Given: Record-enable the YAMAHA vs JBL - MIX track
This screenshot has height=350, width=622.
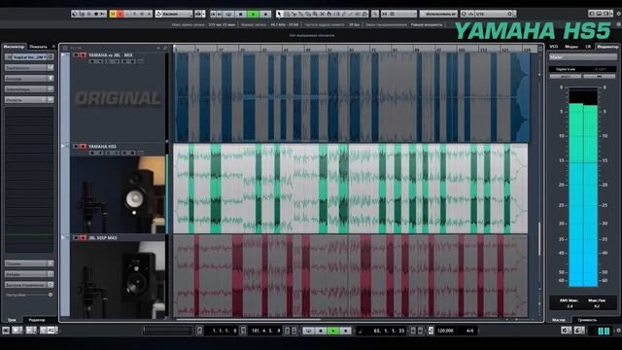Looking at the screenshot, I should pos(83,55).
